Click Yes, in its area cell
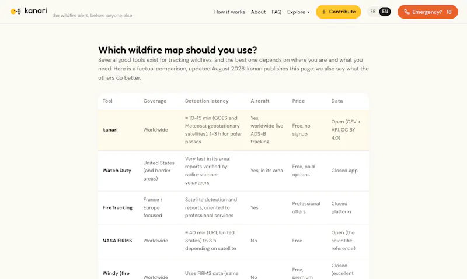The width and height of the screenshot is (467, 279). [267, 171]
